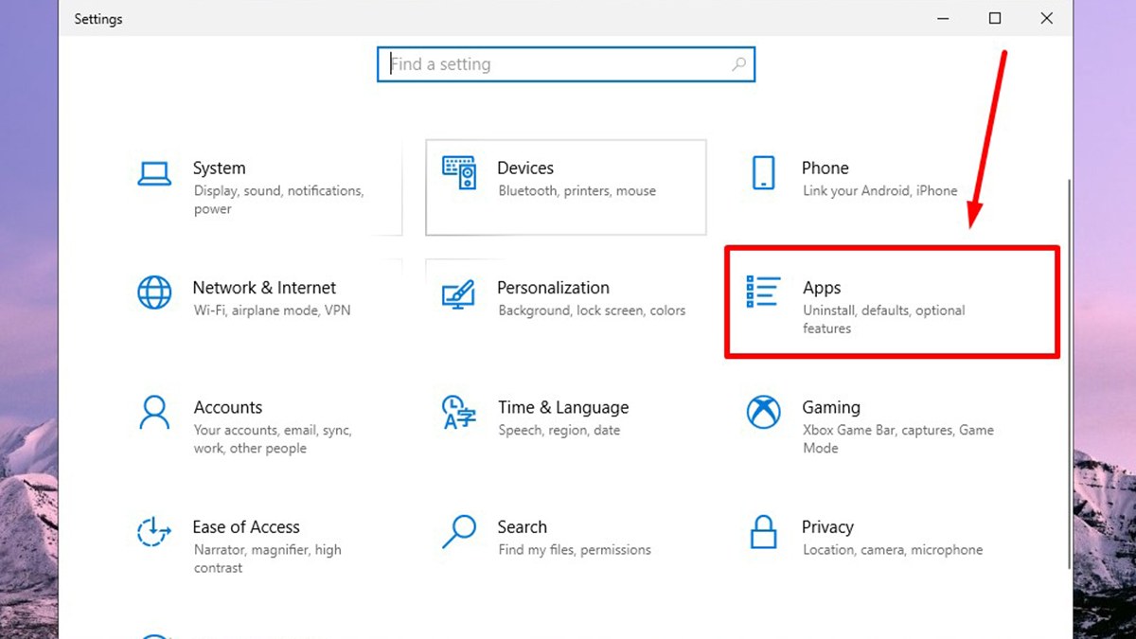Screen dimensions: 1136x639
Task: Select the Xbox Gaming icon
Action: point(763,413)
